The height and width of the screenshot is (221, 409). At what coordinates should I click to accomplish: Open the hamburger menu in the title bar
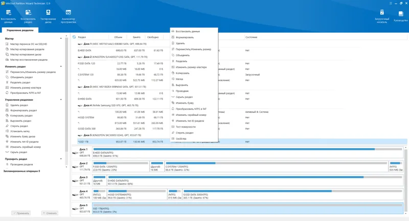(391, 4)
